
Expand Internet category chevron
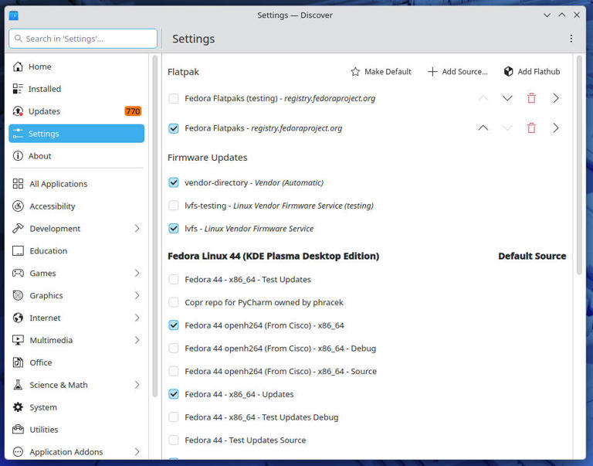click(x=137, y=318)
